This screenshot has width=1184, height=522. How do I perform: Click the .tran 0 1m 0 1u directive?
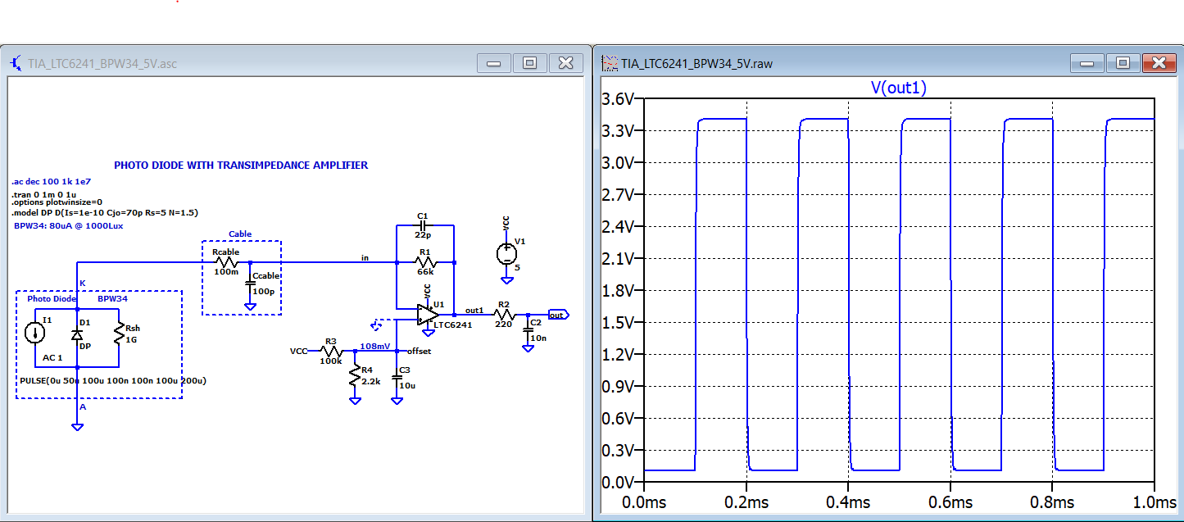point(43,194)
